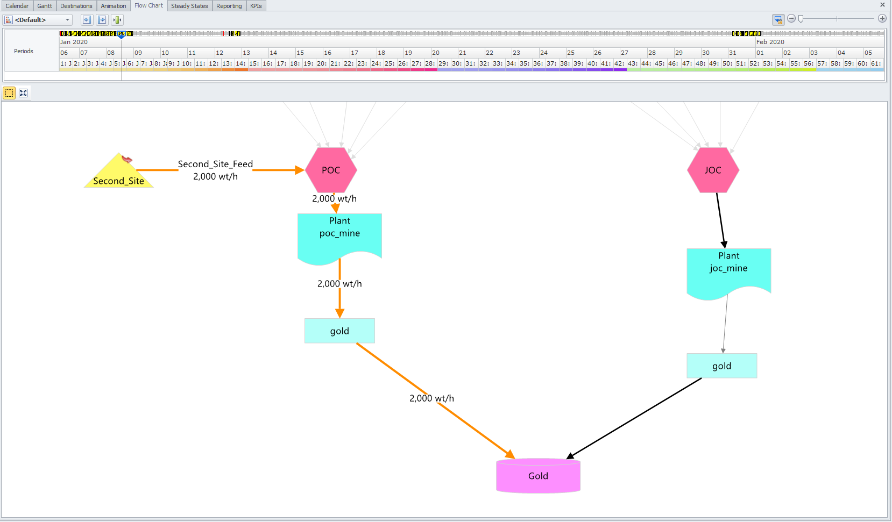This screenshot has width=892, height=522.
Task: Open the KPIs tab
Action: [x=256, y=6]
